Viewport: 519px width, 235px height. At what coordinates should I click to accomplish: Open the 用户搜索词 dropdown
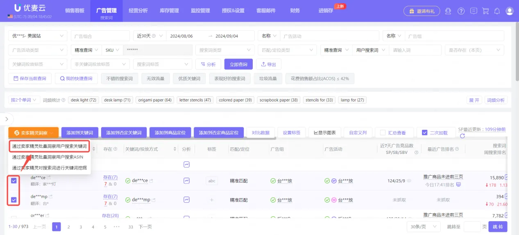tap(370, 50)
